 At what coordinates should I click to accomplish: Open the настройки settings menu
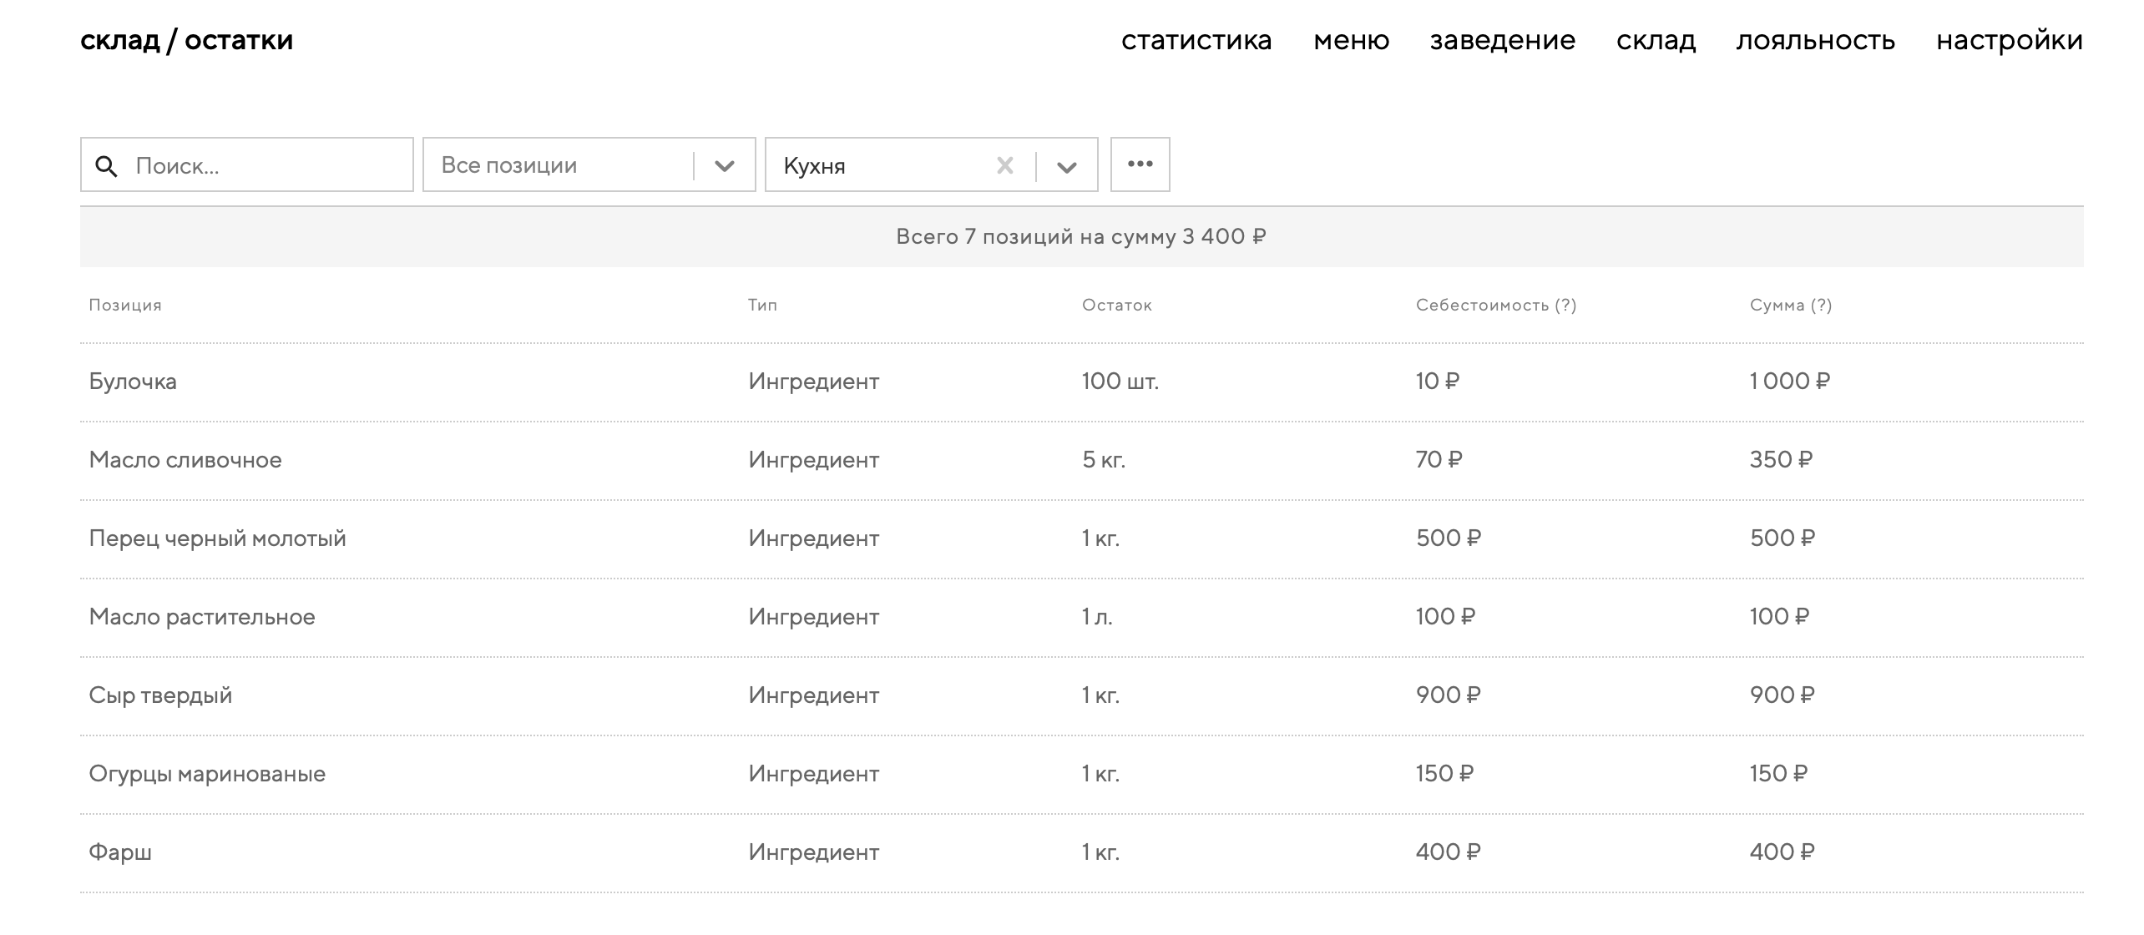point(2009,40)
